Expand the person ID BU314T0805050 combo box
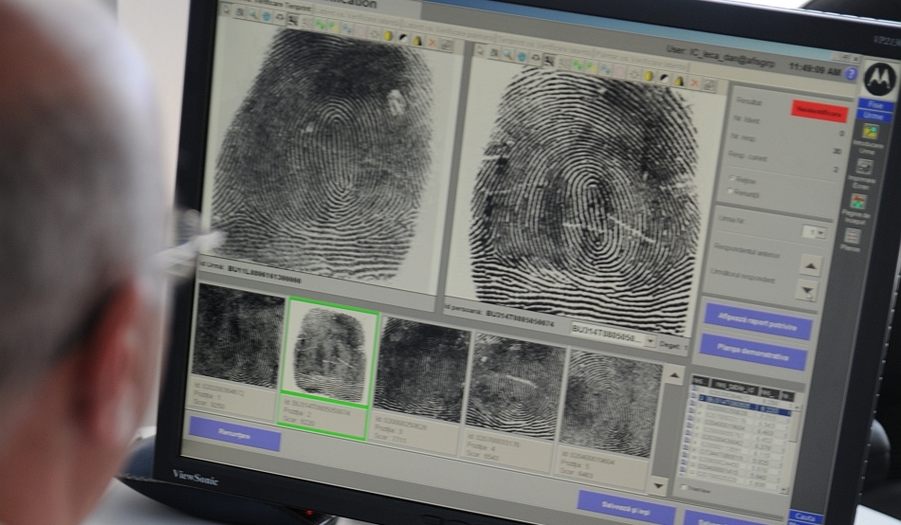This screenshot has height=525, width=901. pos(650,339)
